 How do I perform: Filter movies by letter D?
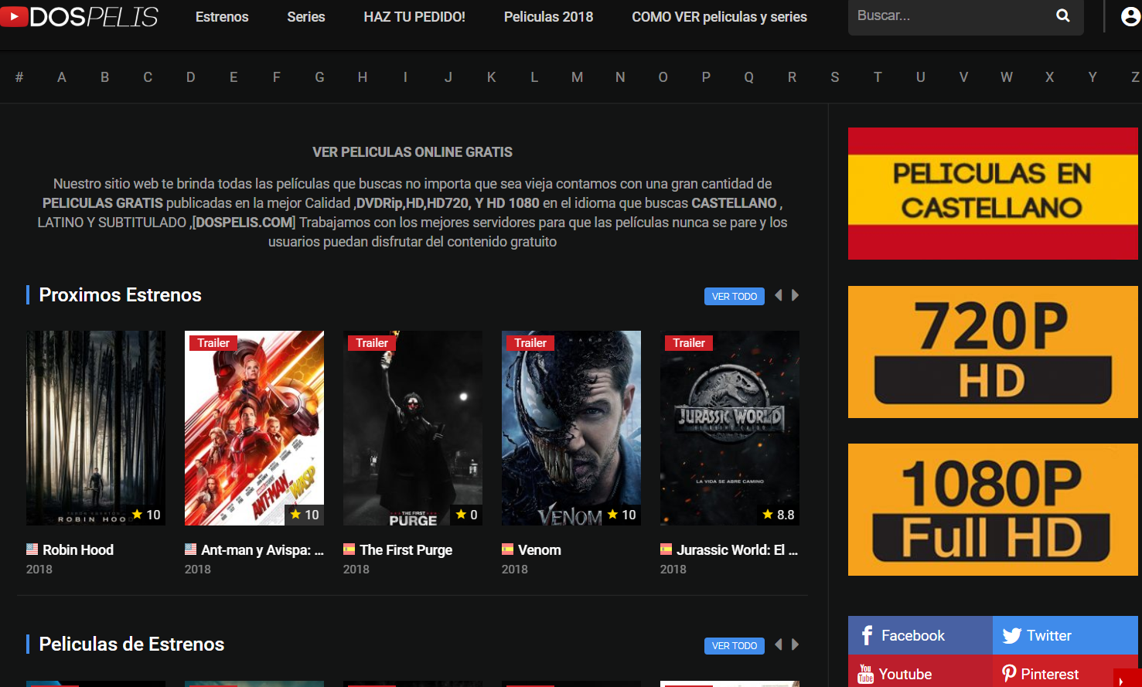190,77
